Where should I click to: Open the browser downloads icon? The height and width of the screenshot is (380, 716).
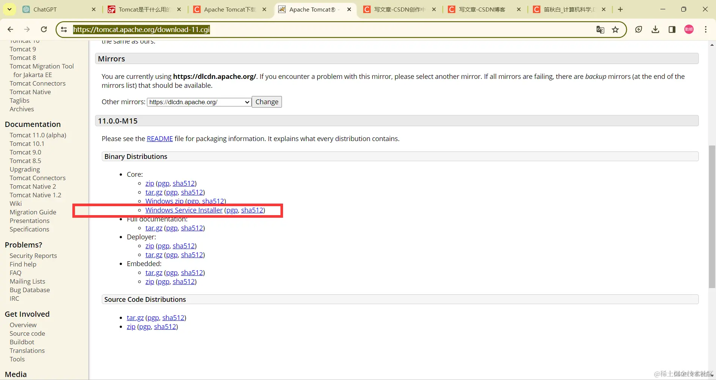click(655, 29)
